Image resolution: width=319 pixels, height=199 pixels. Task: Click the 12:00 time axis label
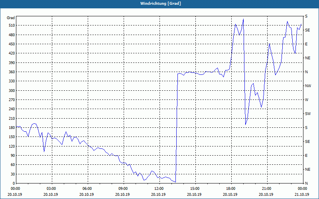(x=158, y=189)
